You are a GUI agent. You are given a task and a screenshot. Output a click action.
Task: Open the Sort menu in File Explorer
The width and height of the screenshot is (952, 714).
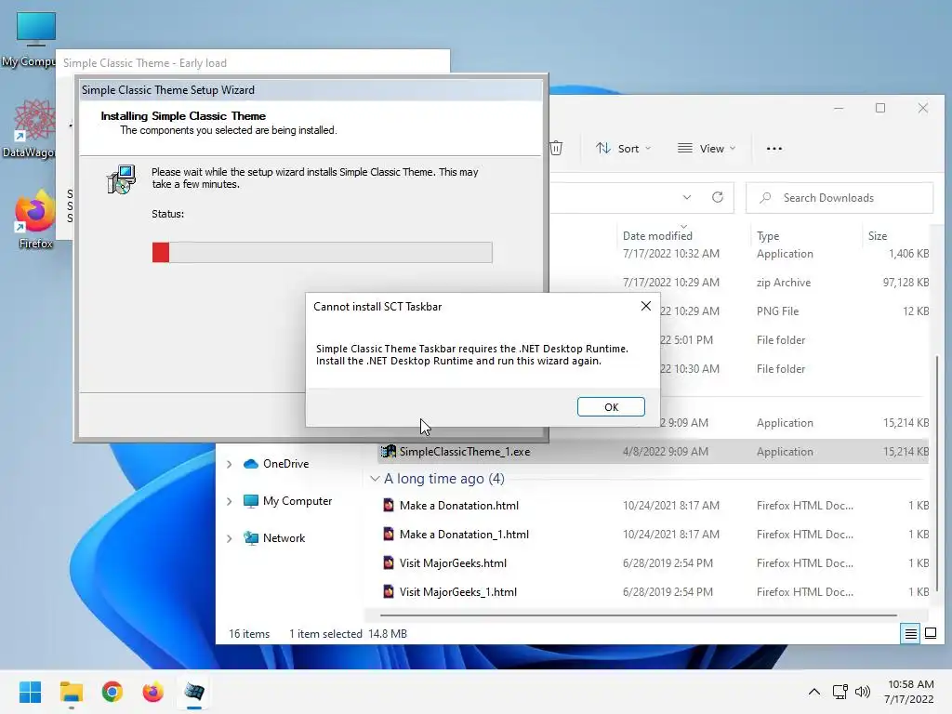[623, 148]
